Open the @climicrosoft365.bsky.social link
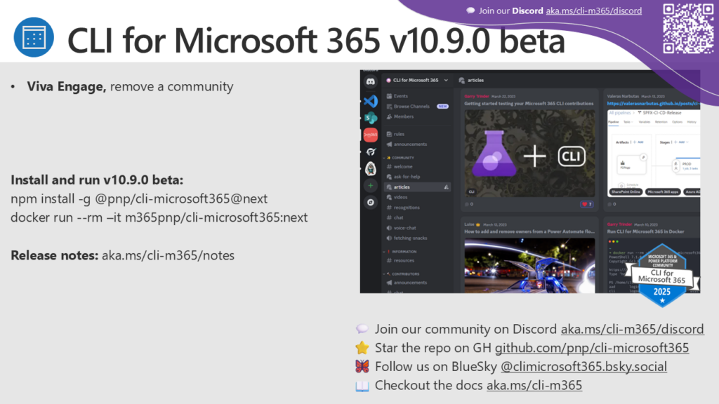The width and height of the screenshot is (719, 404). (x=583, y=366)
